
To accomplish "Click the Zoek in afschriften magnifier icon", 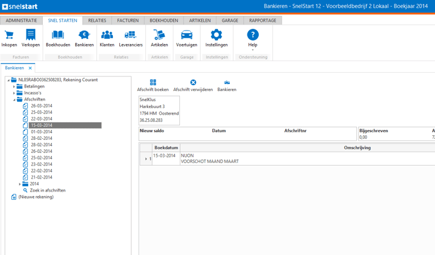I will pos(25,190).
